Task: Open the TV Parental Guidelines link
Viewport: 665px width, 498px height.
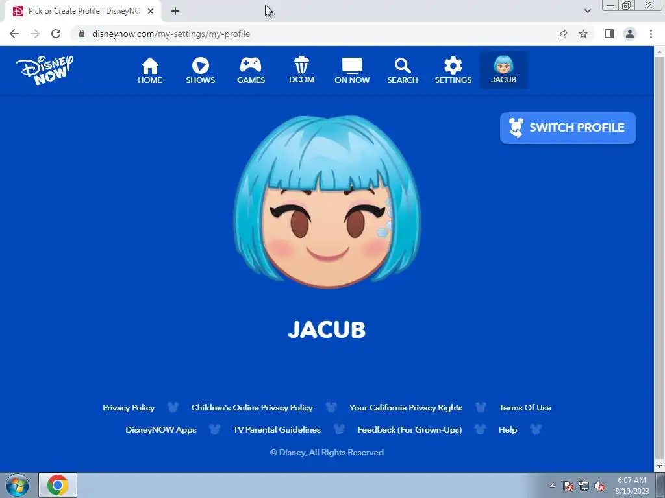Action: pos(277,429)
